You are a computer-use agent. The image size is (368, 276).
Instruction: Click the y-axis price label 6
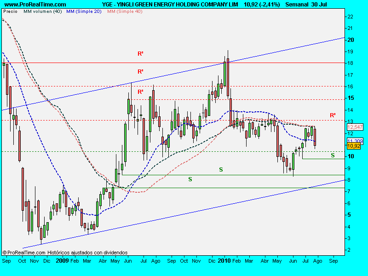click(349, 203)
